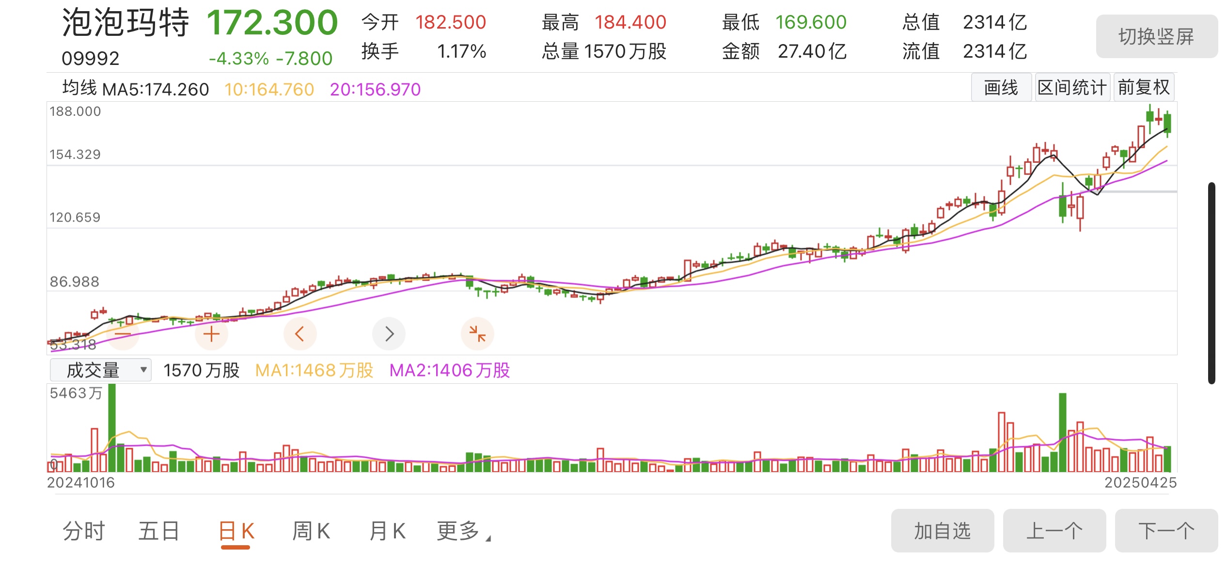Click the volume MA1:1468万股 label
Screen dimensions: 1227x567
[314, 371]
